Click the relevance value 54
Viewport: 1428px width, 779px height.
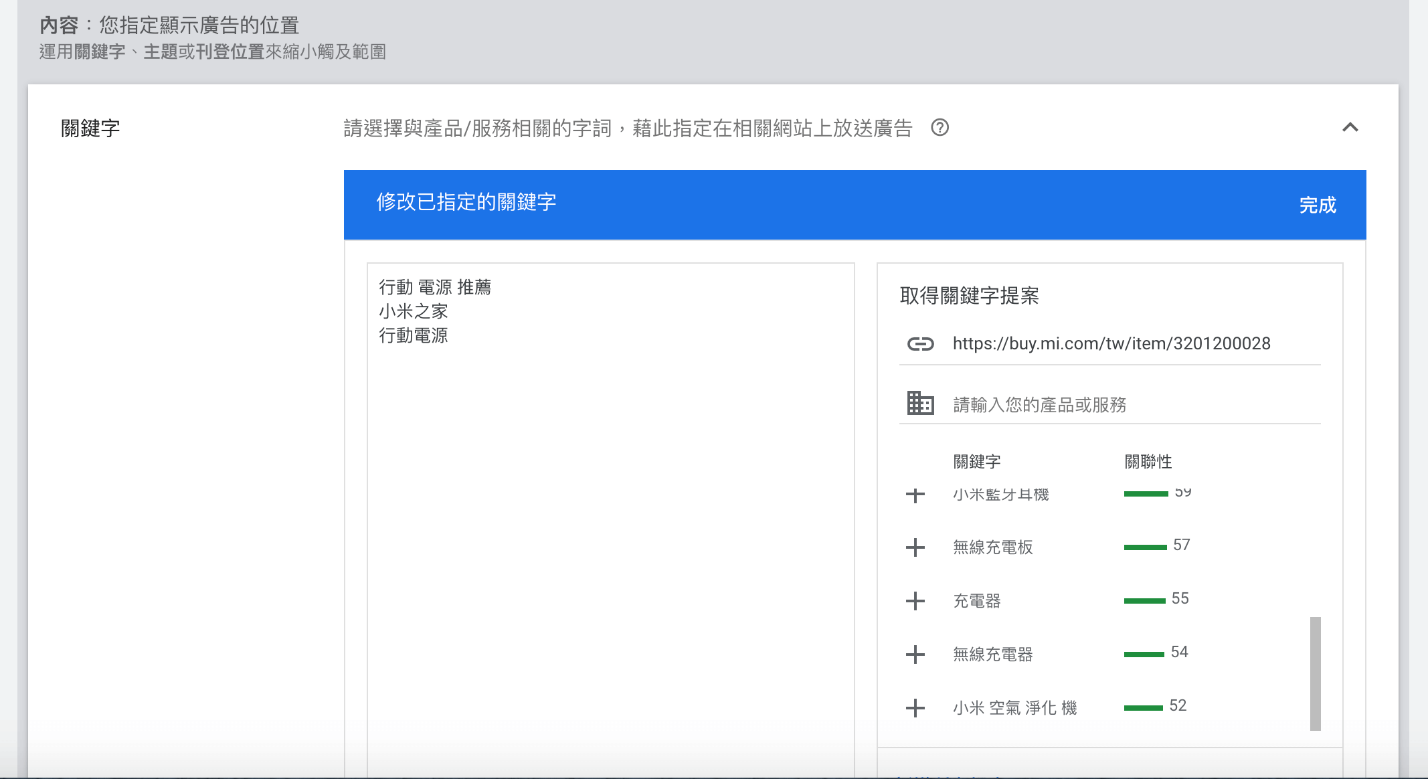coord(1179,652)
